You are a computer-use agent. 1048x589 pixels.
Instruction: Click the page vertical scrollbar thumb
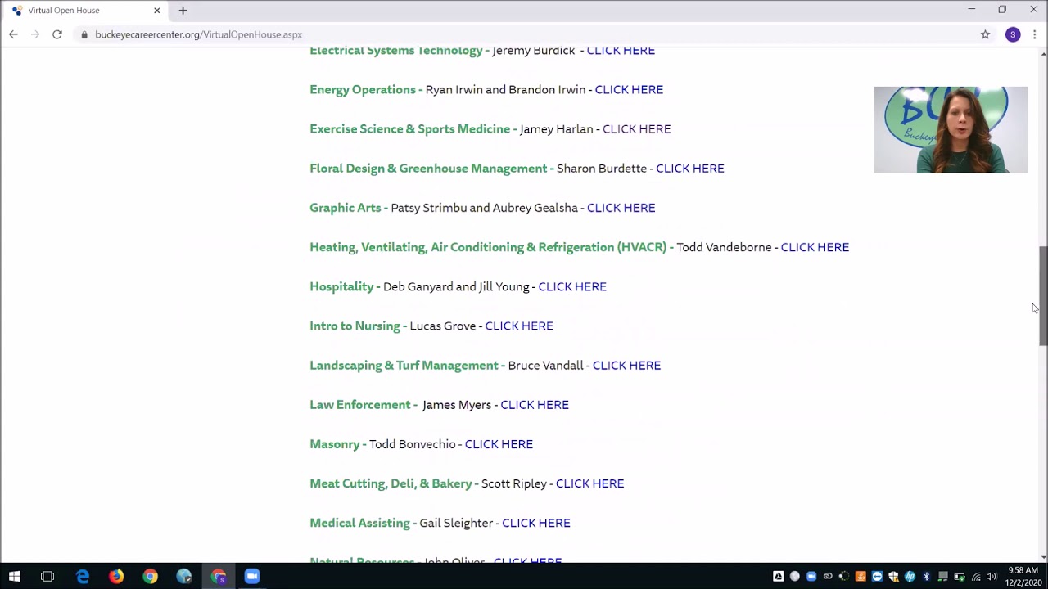tap(1043, 296)
